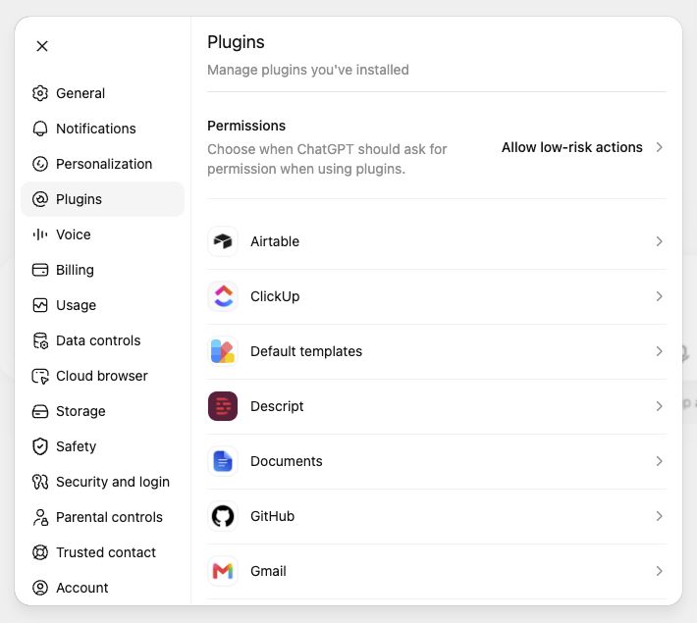Click the Parental controls person icon

coord(40,517)
